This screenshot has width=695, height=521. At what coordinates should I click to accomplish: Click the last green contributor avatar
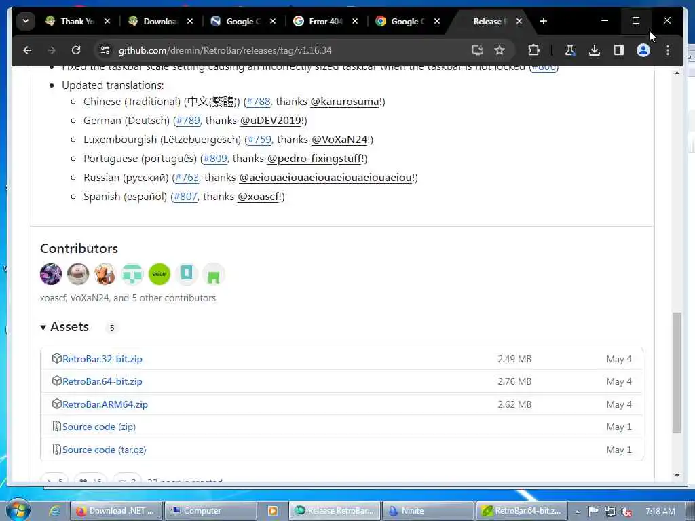point(214,274)
